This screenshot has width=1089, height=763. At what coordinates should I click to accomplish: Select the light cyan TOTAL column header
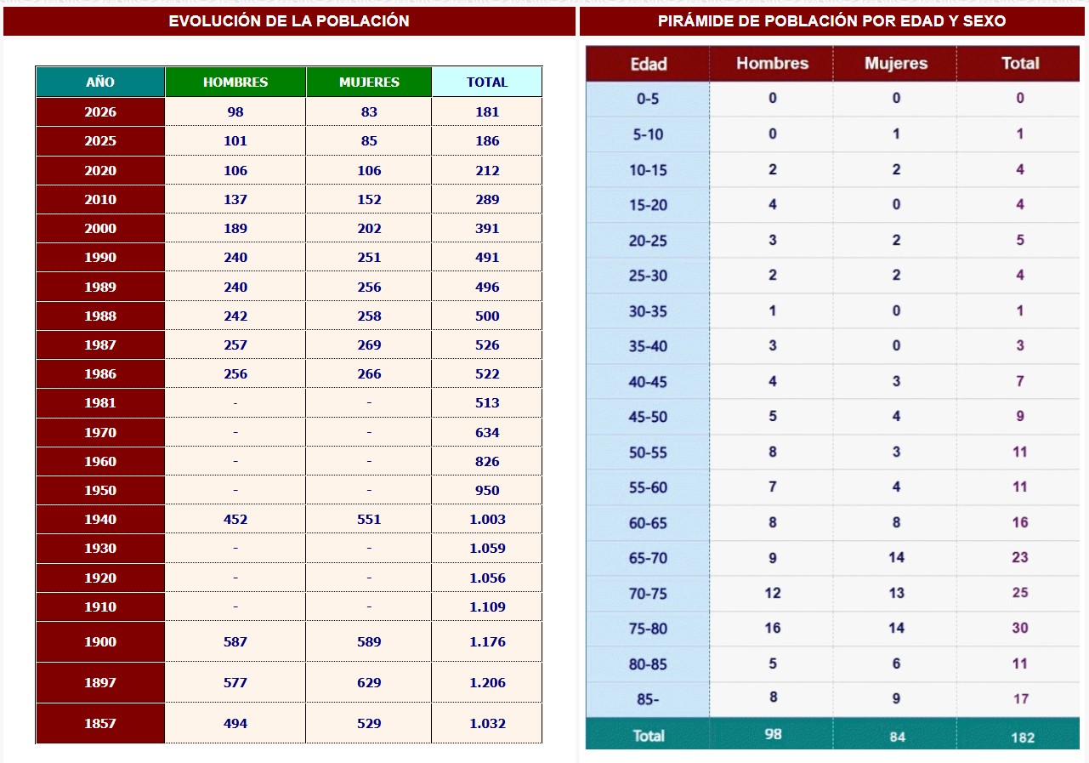tap(487, 83)
